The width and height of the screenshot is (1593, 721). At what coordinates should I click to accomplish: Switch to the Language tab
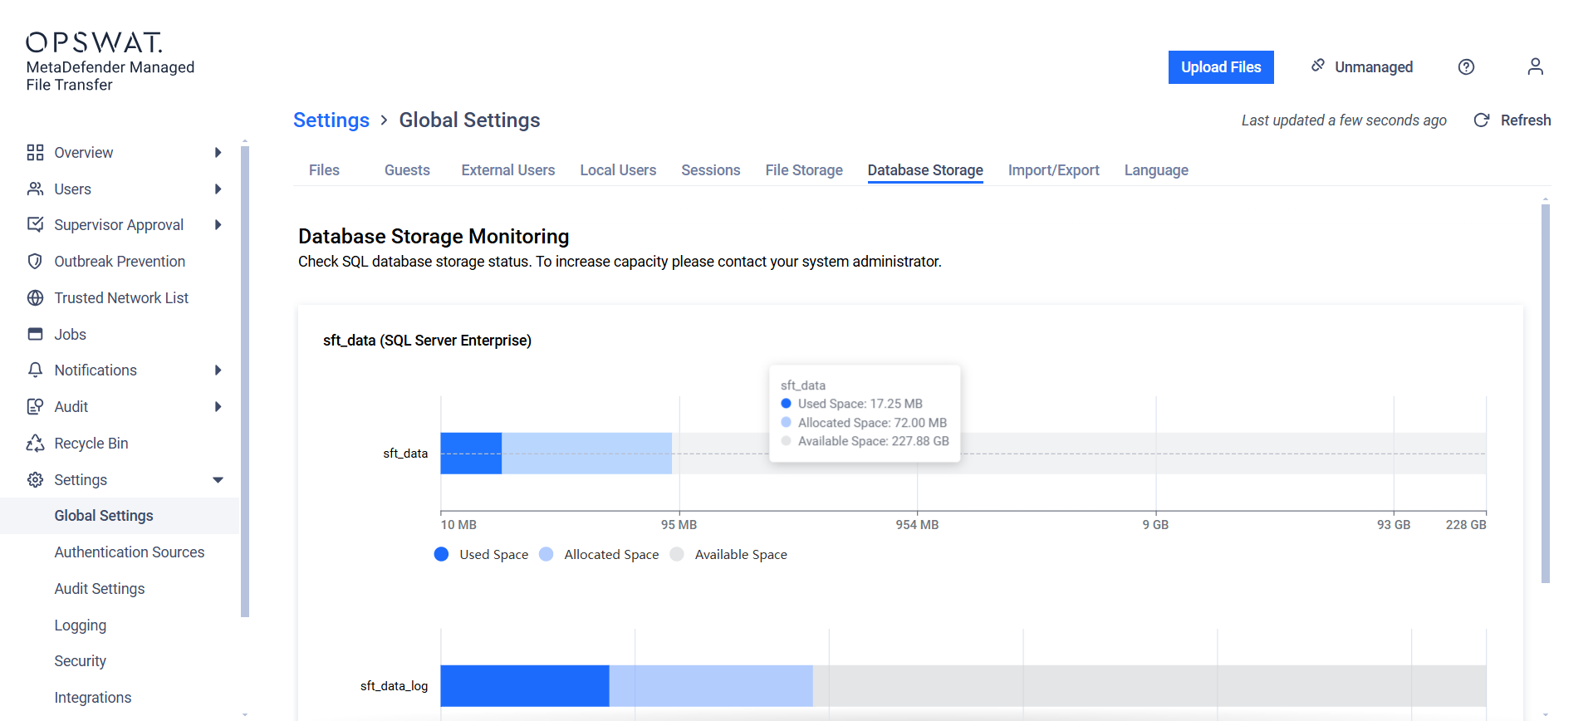1156,170
